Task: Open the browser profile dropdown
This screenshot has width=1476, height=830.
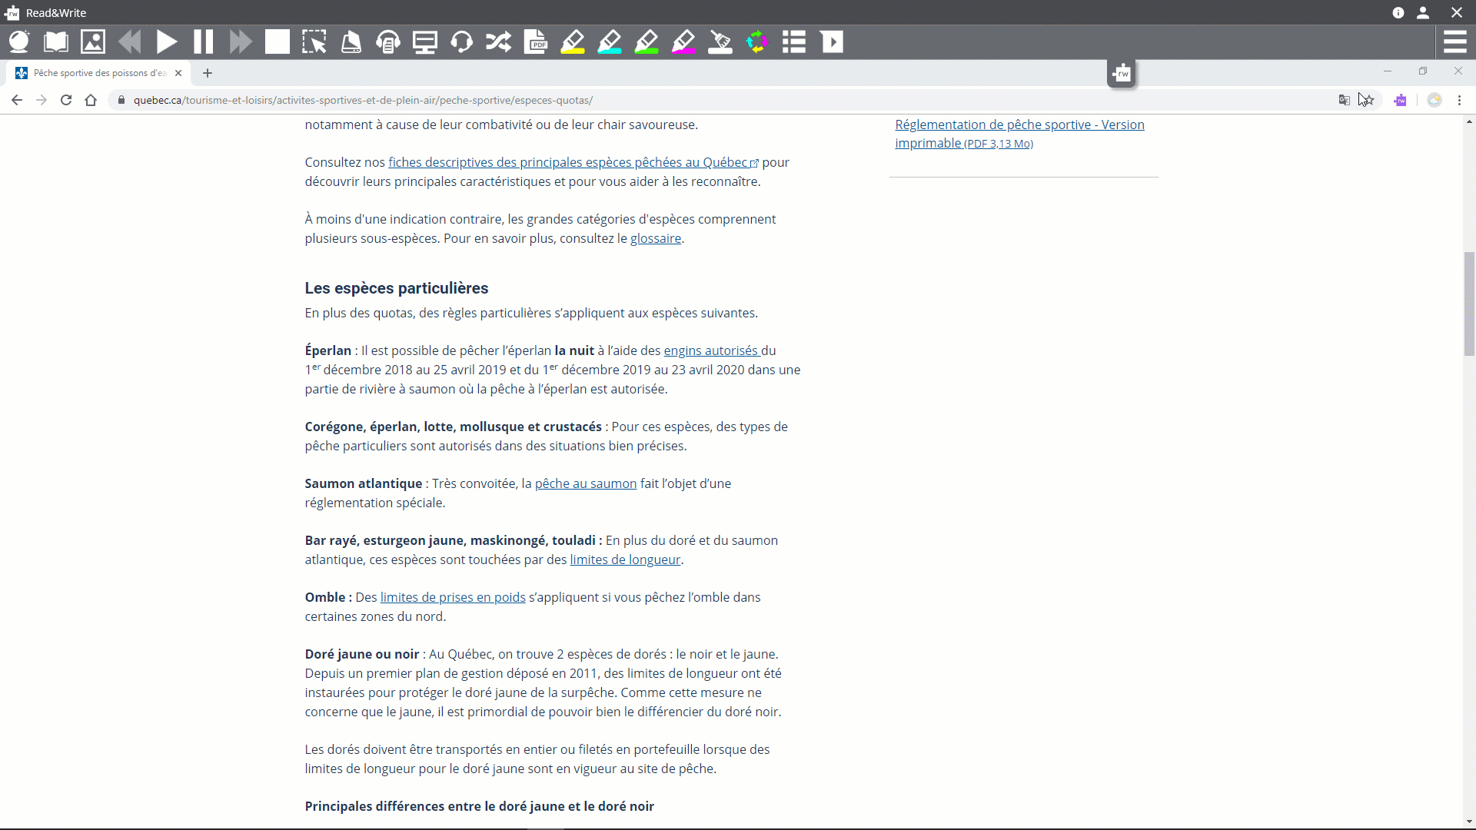Action: tap(1435, 101)
